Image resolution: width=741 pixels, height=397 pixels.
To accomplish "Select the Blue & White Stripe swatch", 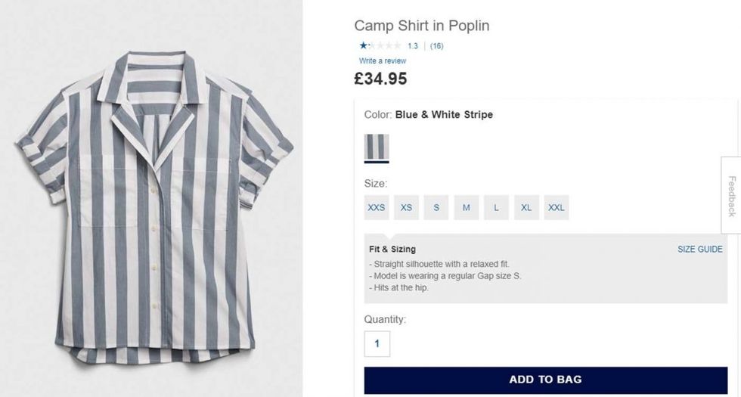I will [x=377, y=147].
